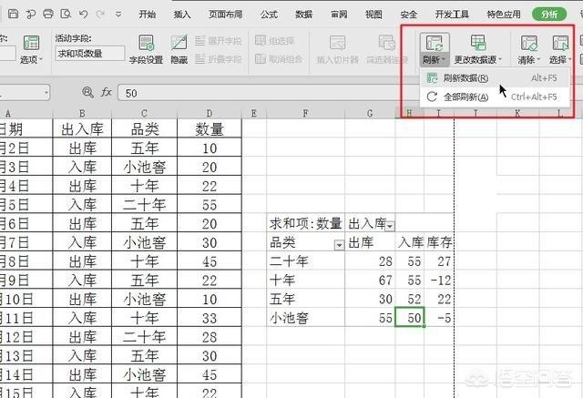Click the Undo arrow icon
The width and height of the screenshot is (583, 398).
tap(83, 15)
